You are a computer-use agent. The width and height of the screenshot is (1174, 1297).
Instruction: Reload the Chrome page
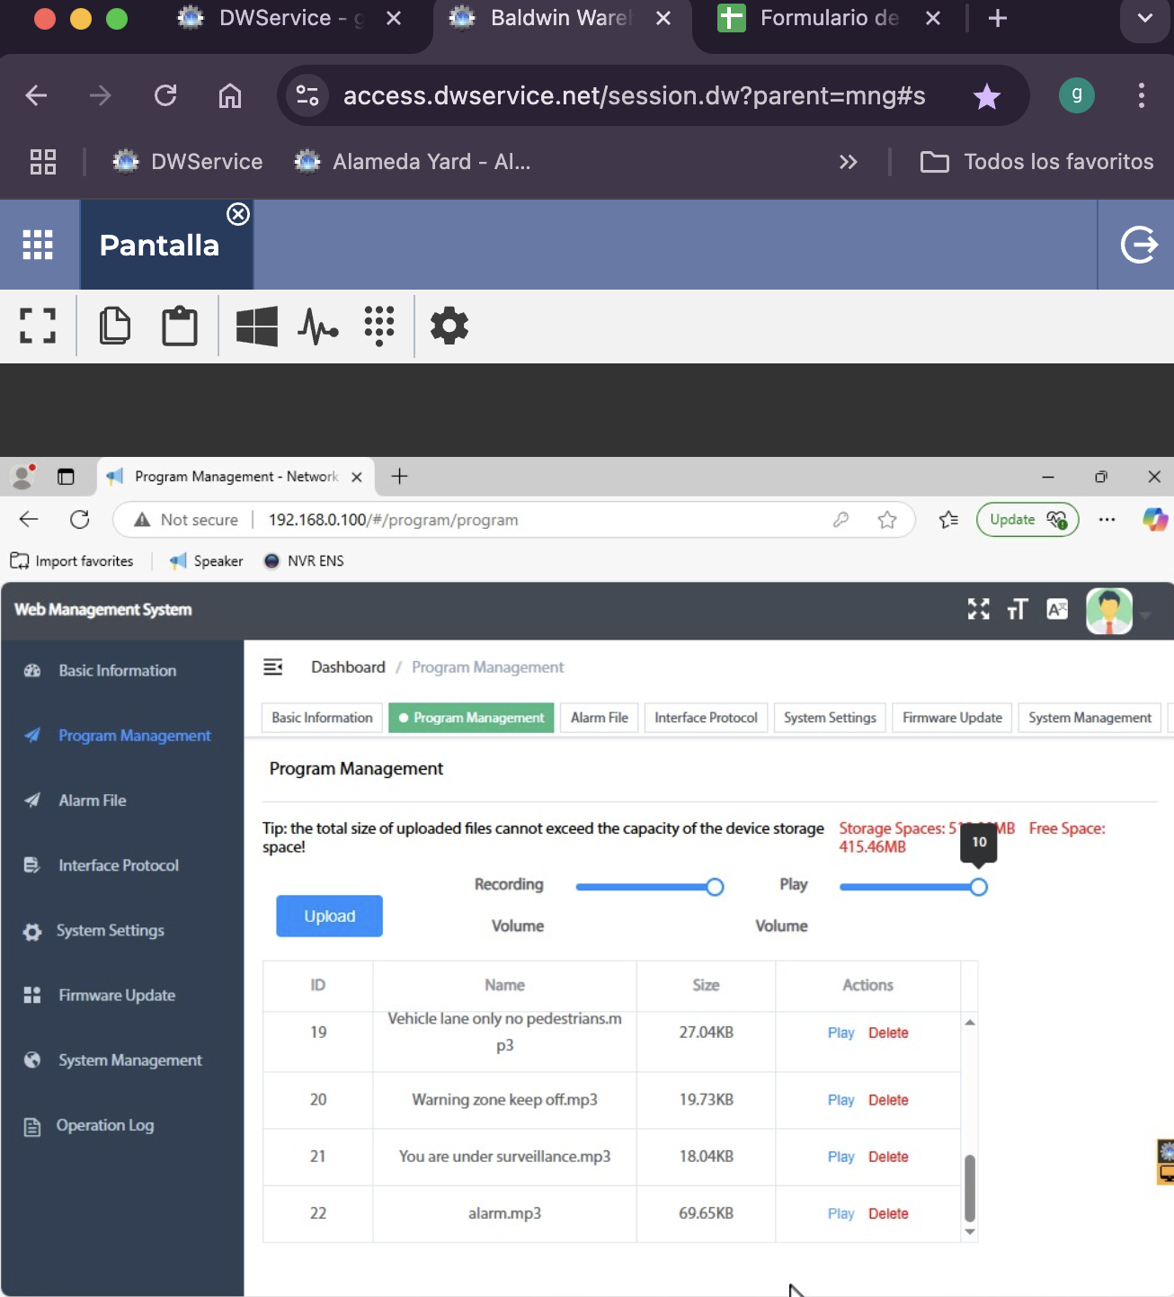pos(165,95)
